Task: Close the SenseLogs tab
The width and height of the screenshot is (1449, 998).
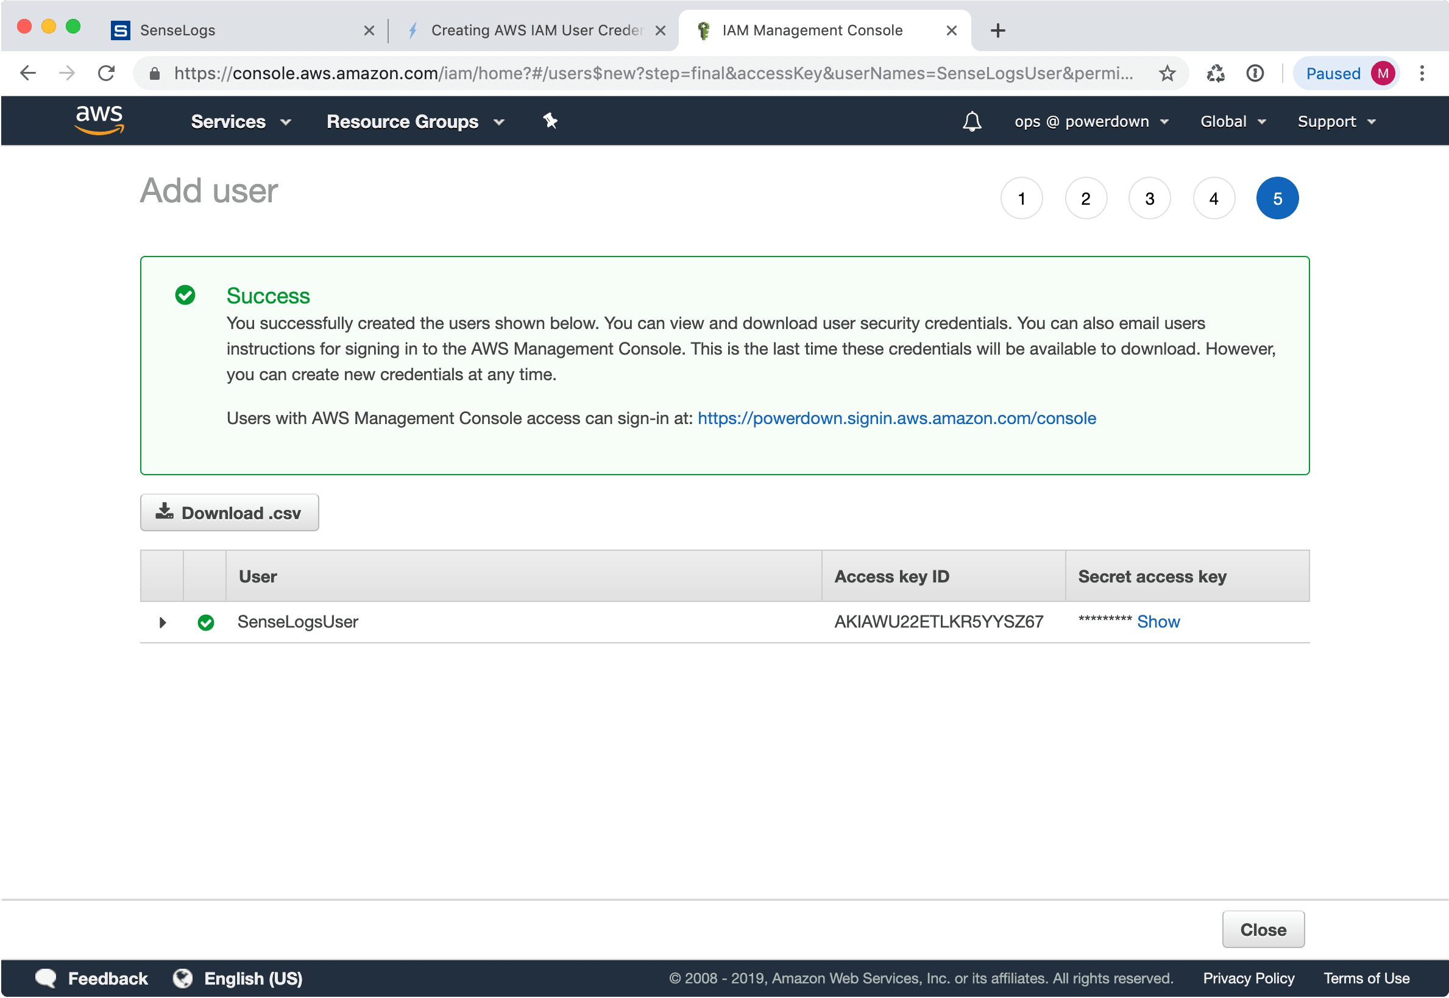Action: click(x=369, y=30)
